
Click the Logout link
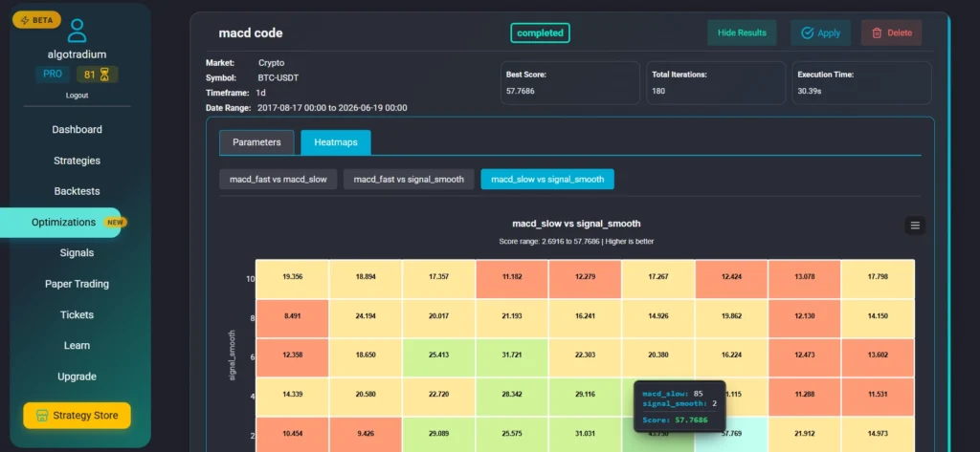pyautogui.click(x=77, y=96)
